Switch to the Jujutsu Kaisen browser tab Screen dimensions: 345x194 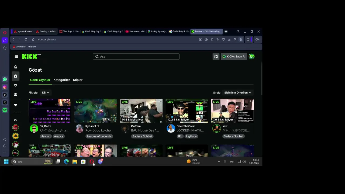(24, 32)
